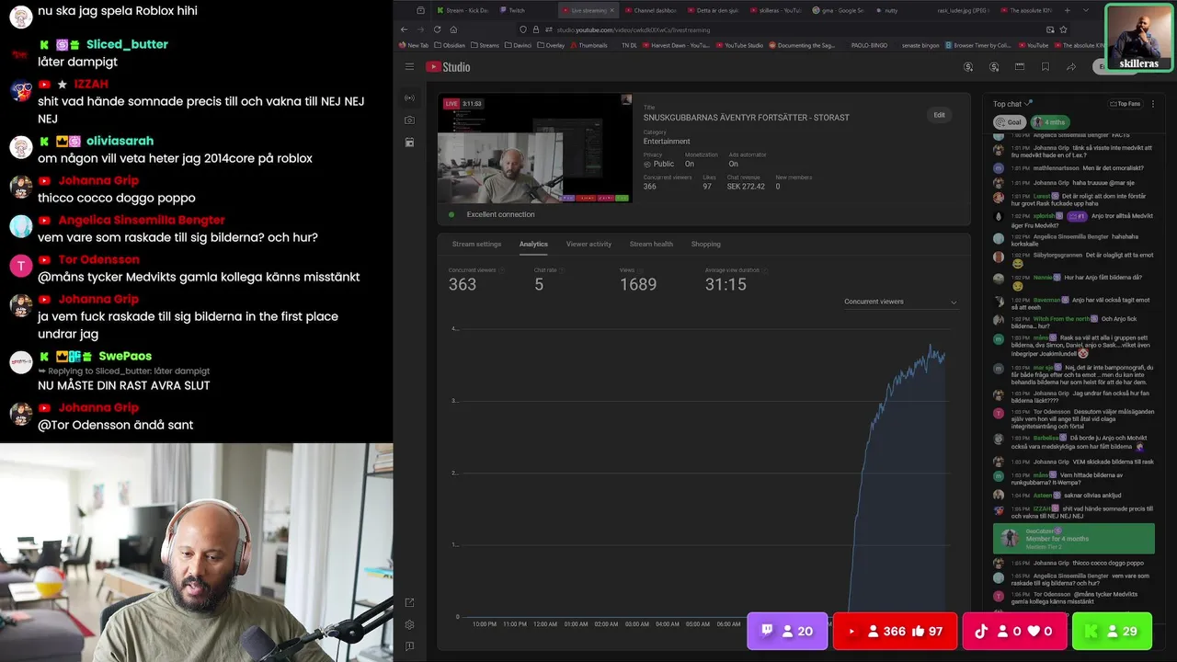Reload the page with the refresh icon
Viewport: 1177px width, 662px height.
[x=437, y=29]
